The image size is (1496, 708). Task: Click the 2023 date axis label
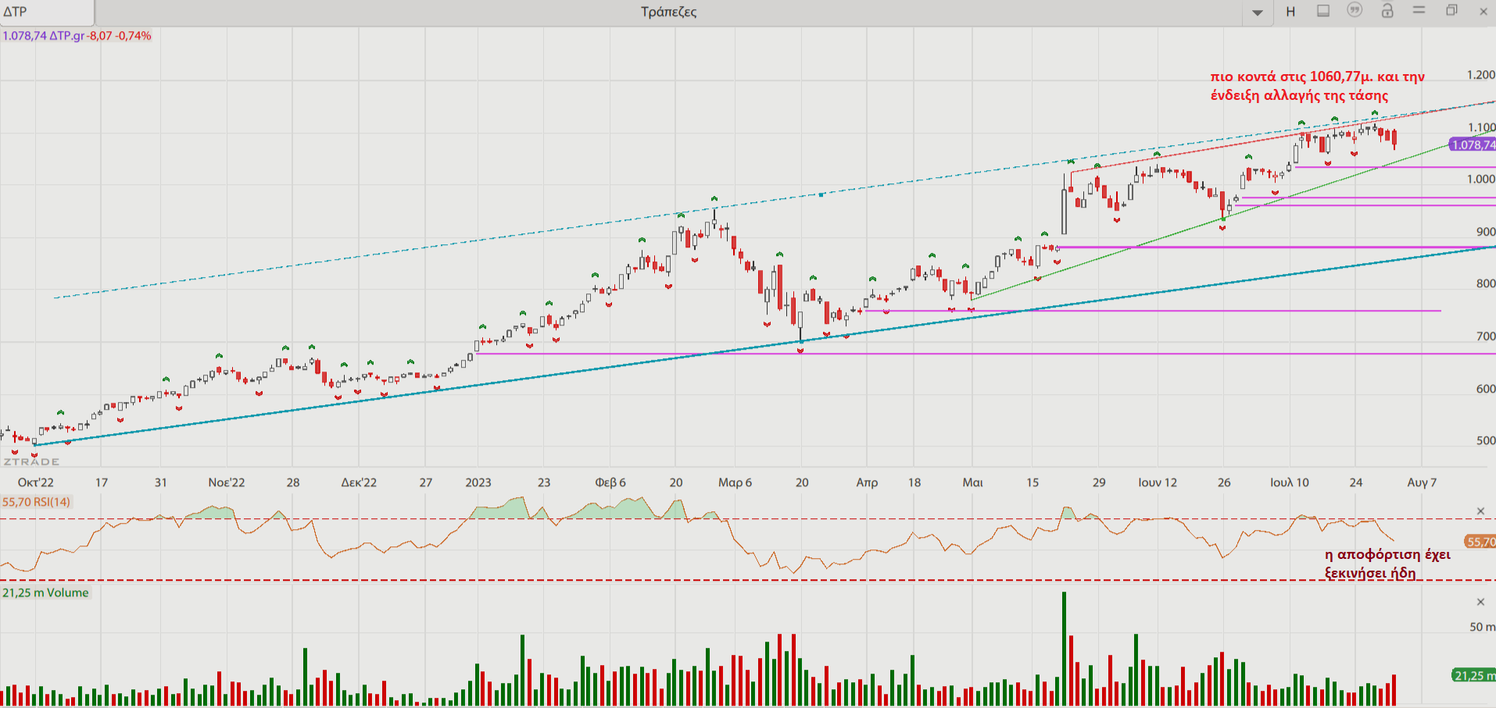point(478,482)
